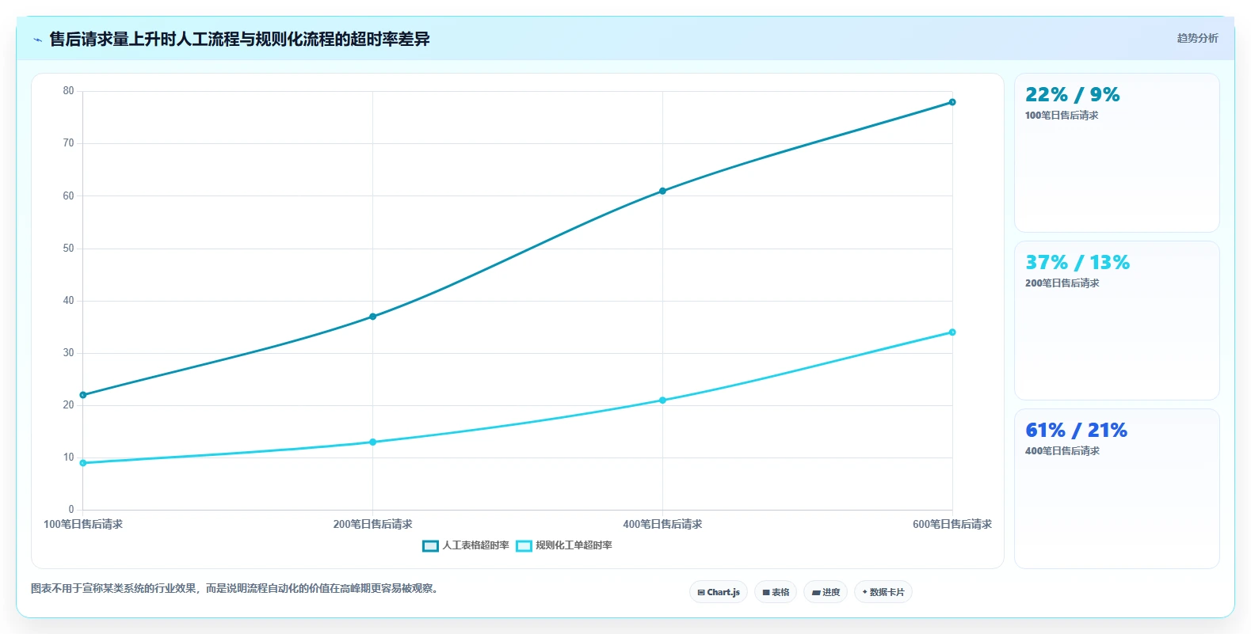
Task: Toggle the 人工表格超时率 legend entry
Action: coord(466,545)
